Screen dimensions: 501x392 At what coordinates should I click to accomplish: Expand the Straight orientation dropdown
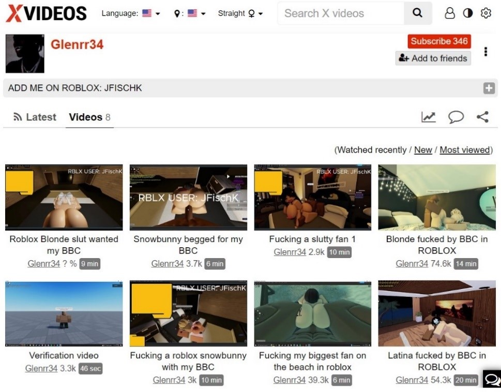240,13
